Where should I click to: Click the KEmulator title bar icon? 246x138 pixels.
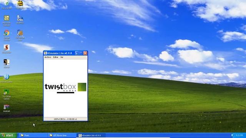tap(45, 53)
